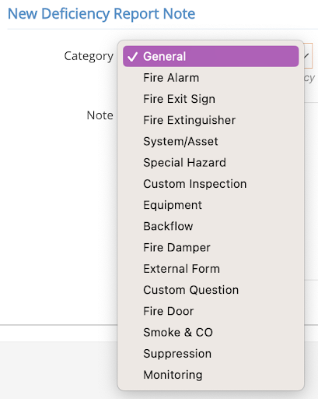Choose Equipment from dropdown list
Screen dimensions: 318x399
[x=211, y=205]
